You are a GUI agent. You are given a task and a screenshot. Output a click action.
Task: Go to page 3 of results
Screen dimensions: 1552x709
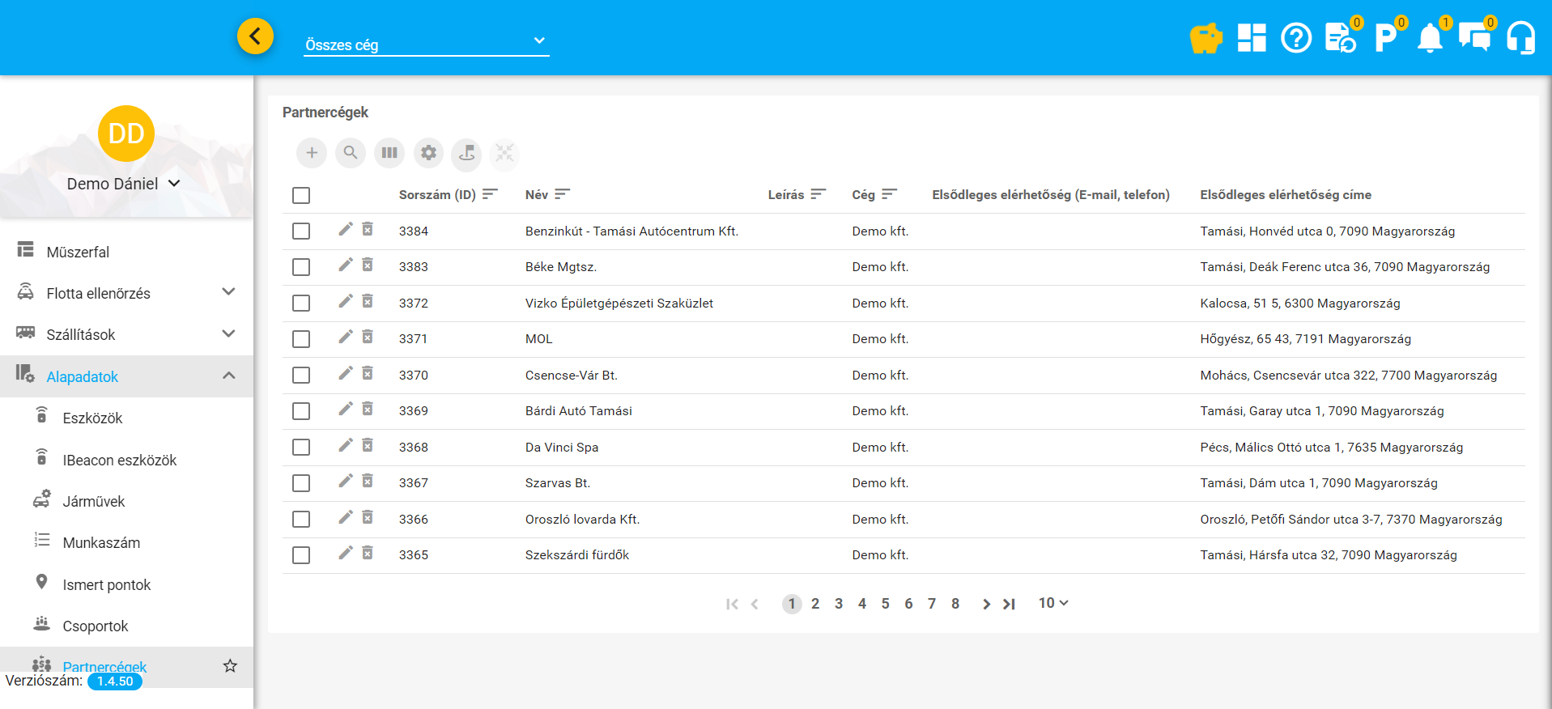tap(839, 604)
